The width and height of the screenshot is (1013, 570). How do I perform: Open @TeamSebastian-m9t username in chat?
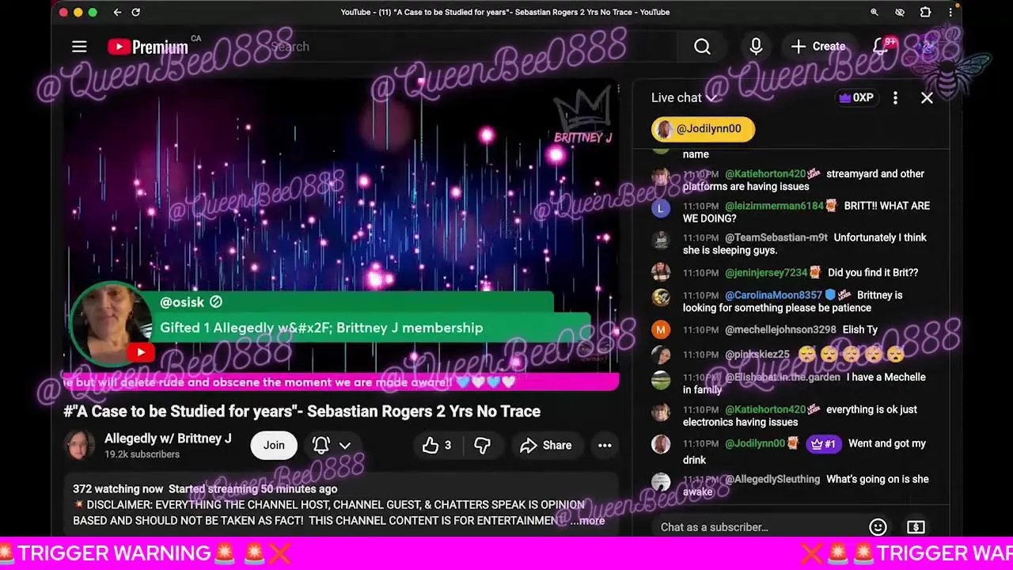pos(776,237)
